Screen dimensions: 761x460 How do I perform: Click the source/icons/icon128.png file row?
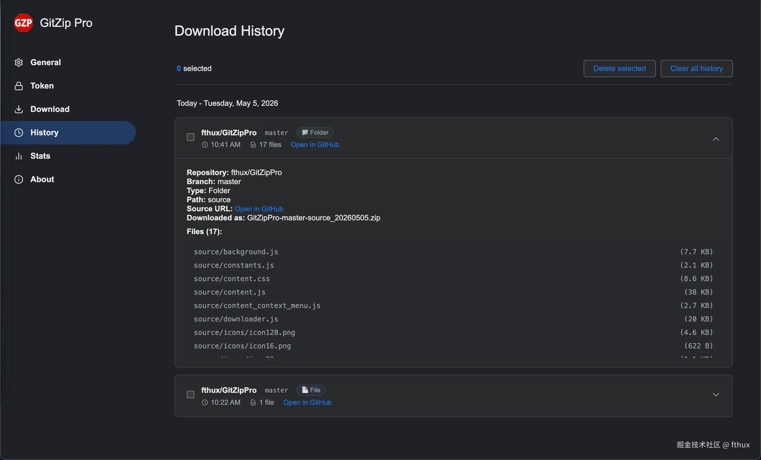pyautogui.click(x=453, y=332)
